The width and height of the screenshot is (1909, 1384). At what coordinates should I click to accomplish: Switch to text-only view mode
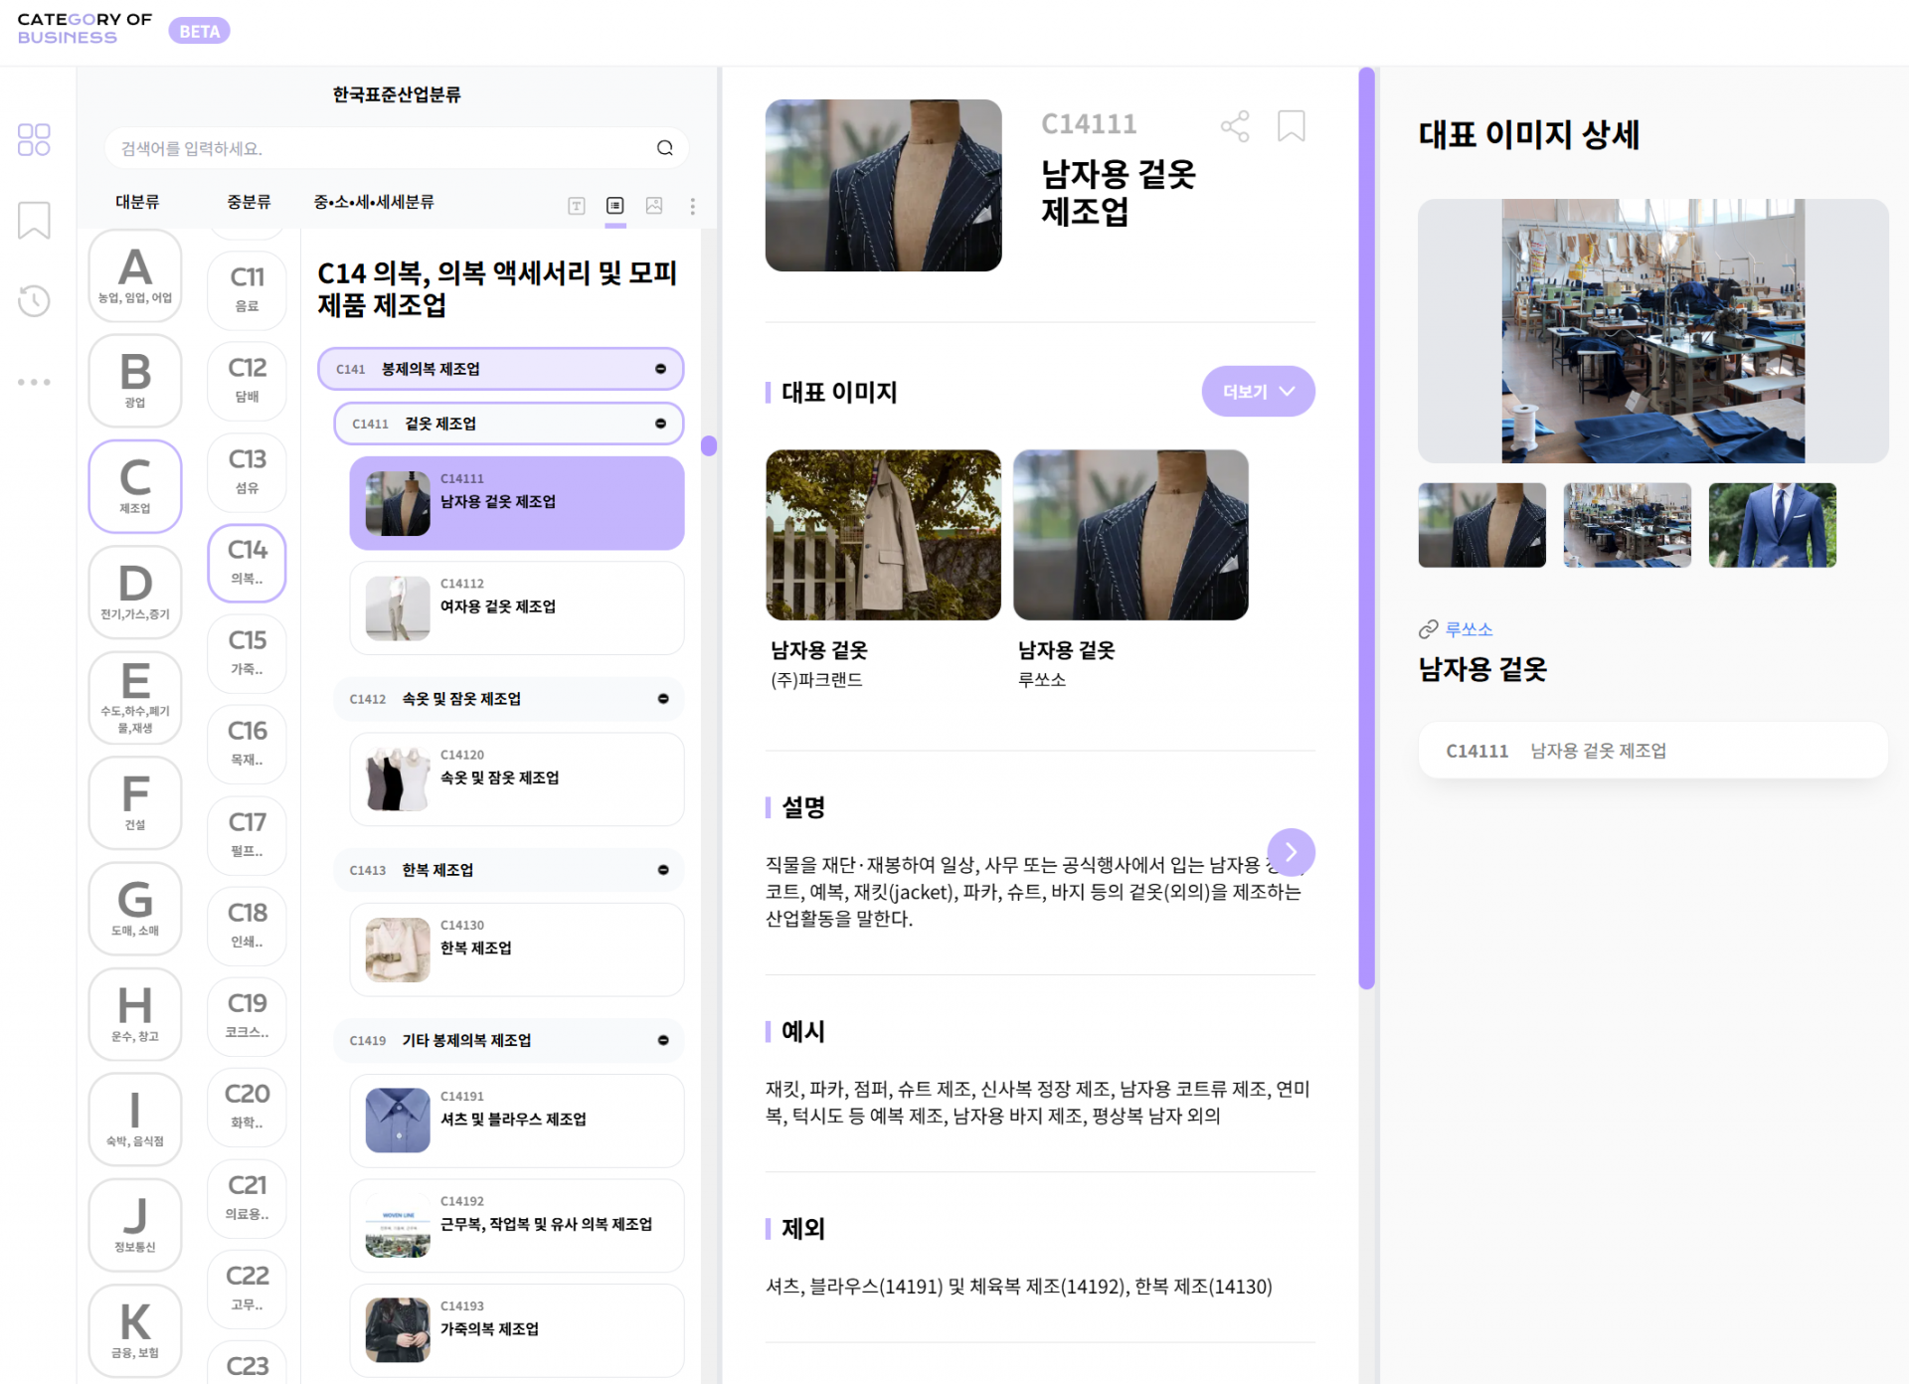(x=577, y=206)
